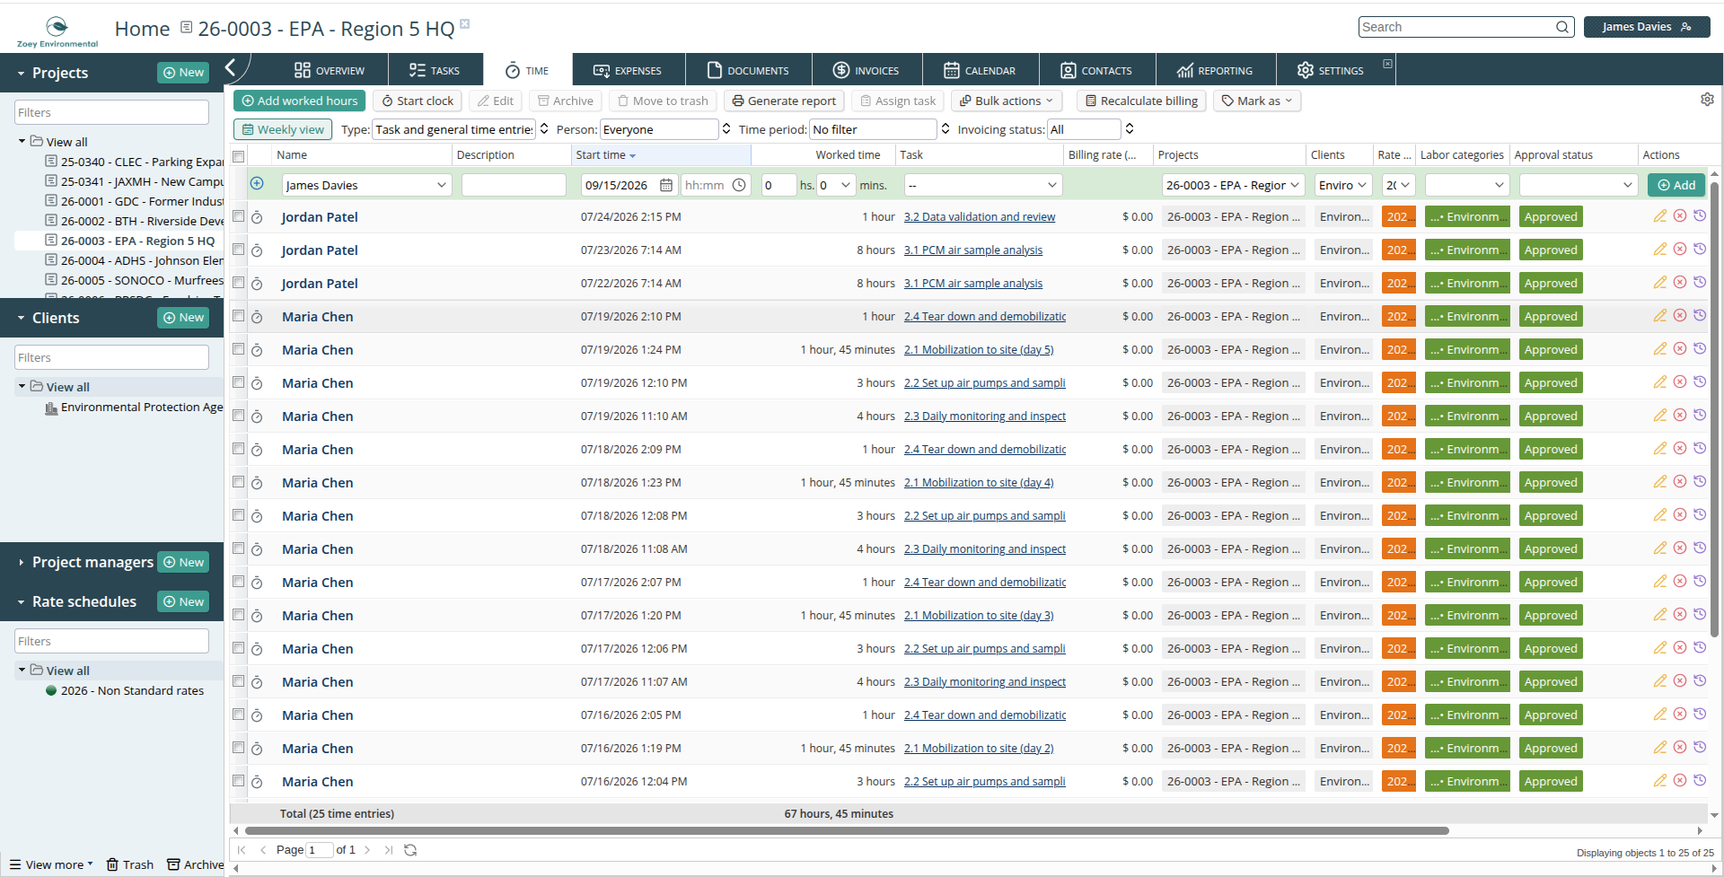Open history icon for Jordan Patel 07/22/2026 entry
The image size is (1724, 877).
pos(1699,283)
